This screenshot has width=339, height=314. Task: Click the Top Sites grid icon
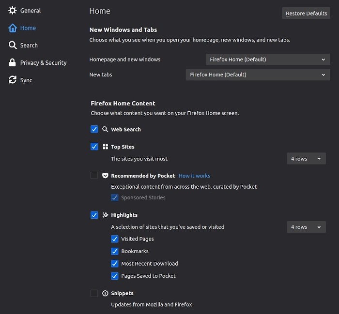click(105, 147)
